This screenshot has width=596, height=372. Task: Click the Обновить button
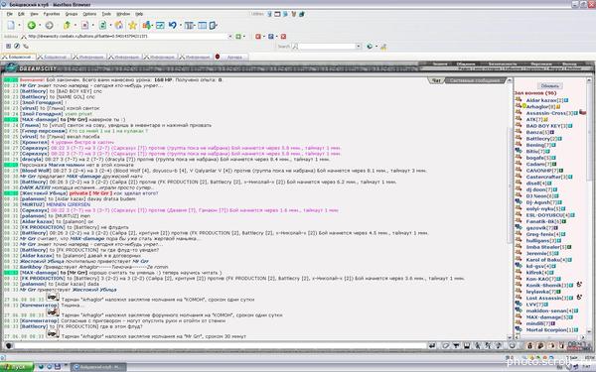(549, 85)
